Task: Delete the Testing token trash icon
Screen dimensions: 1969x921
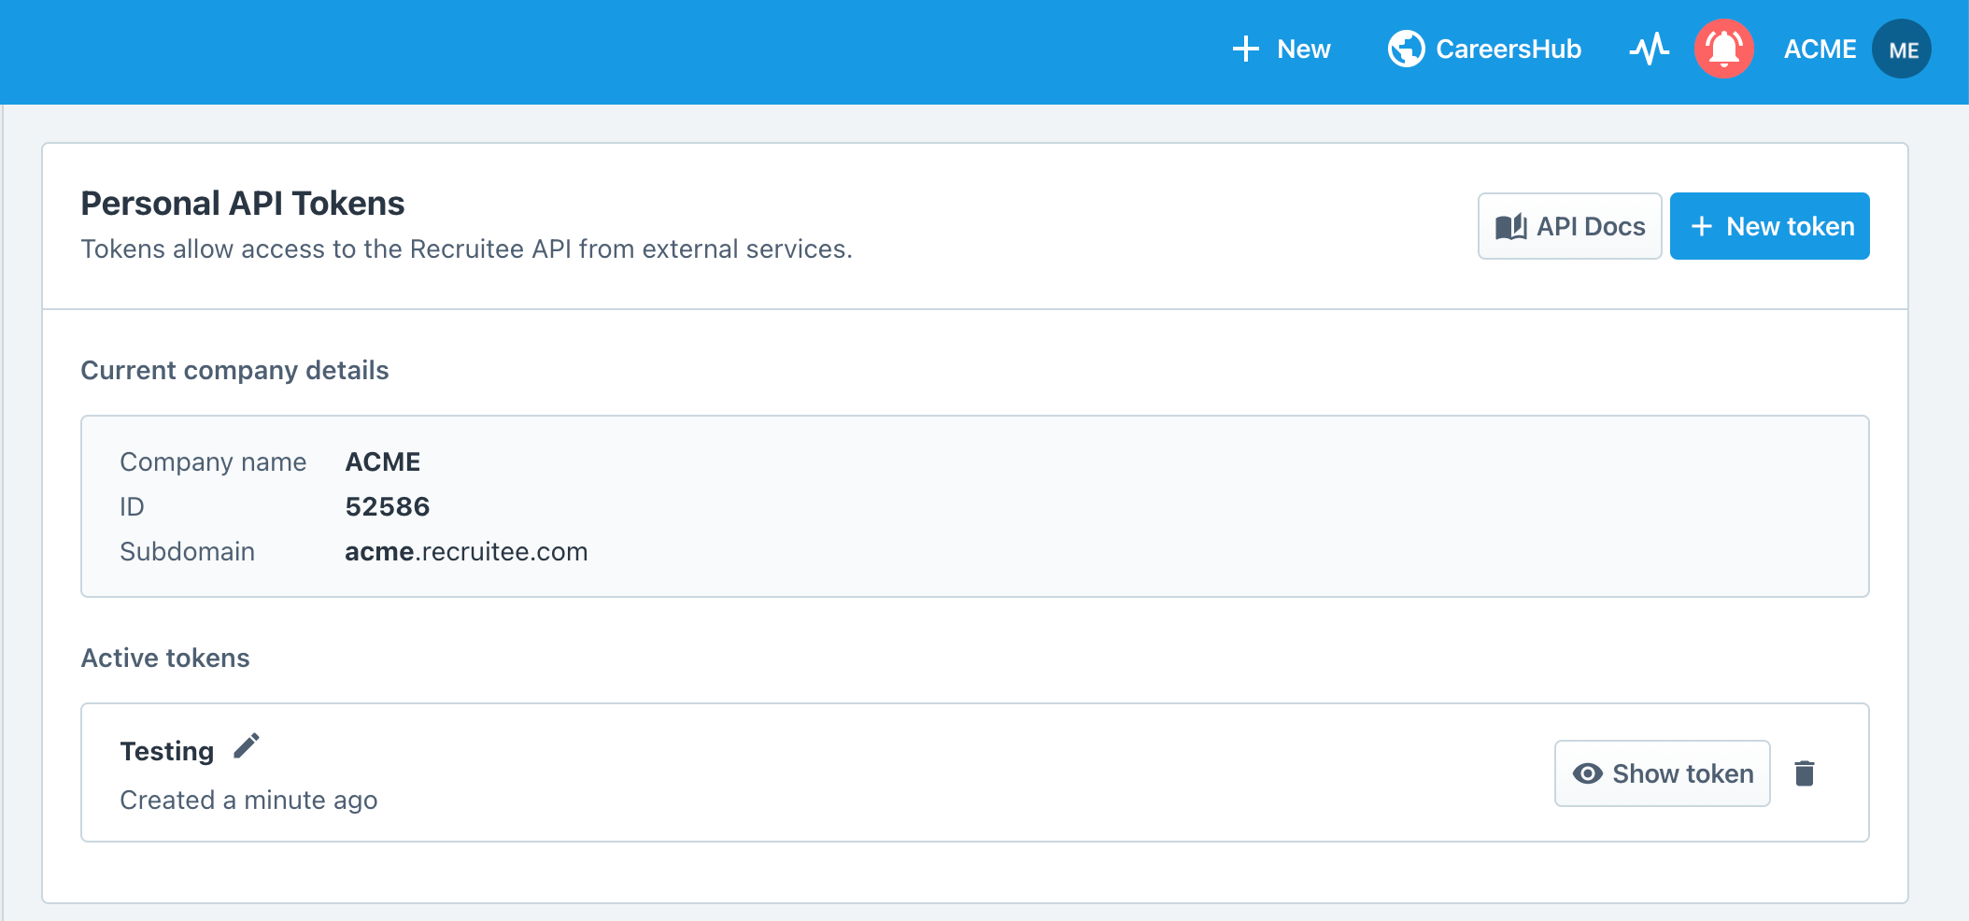Action: click(1804, 773)
